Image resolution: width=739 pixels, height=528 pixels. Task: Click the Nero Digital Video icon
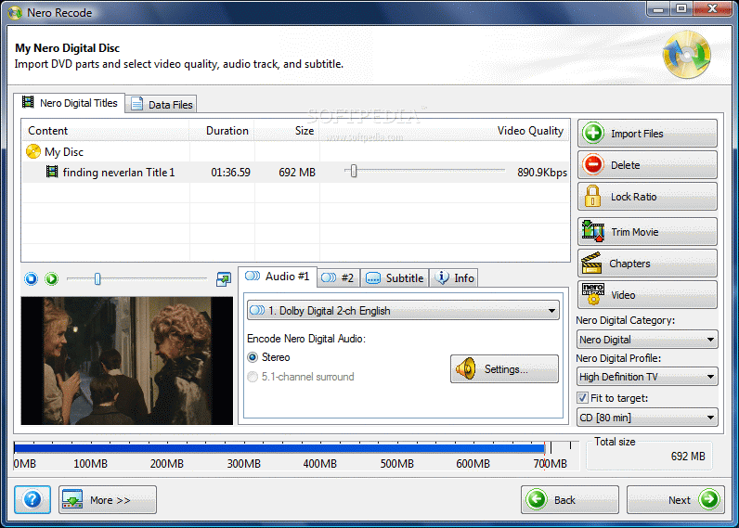coord(593,294)
